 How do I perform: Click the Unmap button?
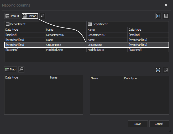30,16
